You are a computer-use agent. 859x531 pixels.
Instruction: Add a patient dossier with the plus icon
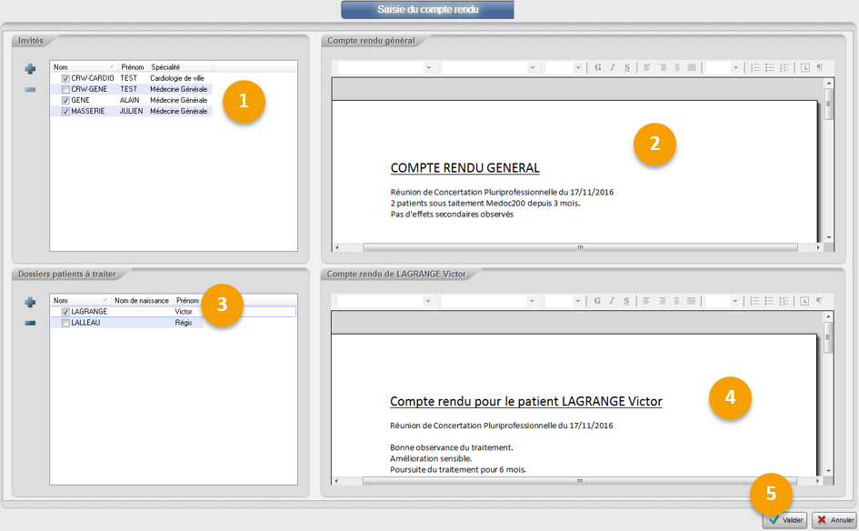point(30,302)
